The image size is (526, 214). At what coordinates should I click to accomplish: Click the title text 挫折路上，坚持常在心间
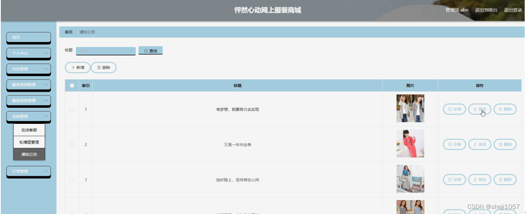click(238, 180)
